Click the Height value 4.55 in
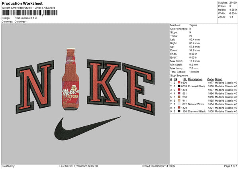239x169 pixels. tap(233, 10)
